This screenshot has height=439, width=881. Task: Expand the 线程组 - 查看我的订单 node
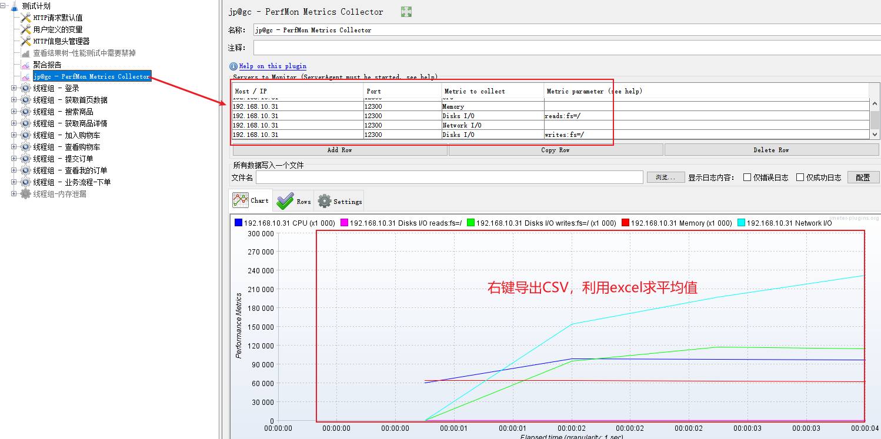pos(14,170)
